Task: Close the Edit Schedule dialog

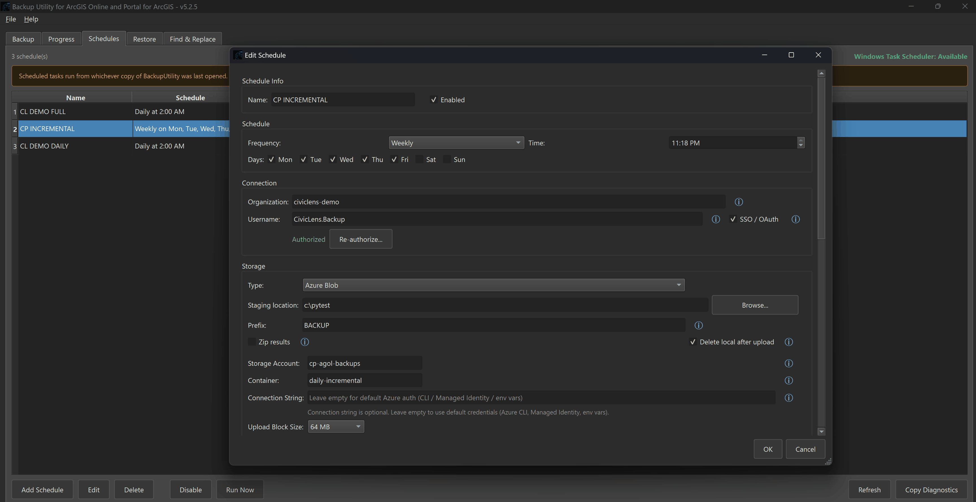Action: tap(818, 55)
